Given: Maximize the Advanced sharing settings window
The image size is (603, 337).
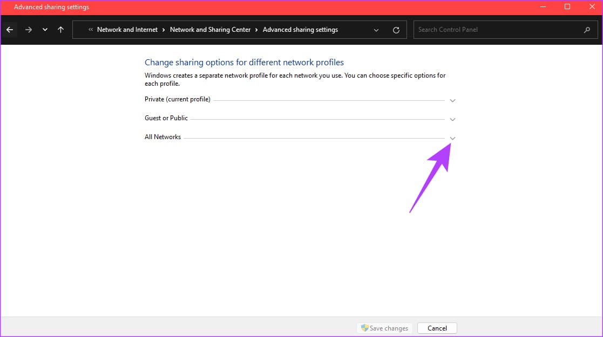Looking at the screenshot, I should [x=567, y=7].
